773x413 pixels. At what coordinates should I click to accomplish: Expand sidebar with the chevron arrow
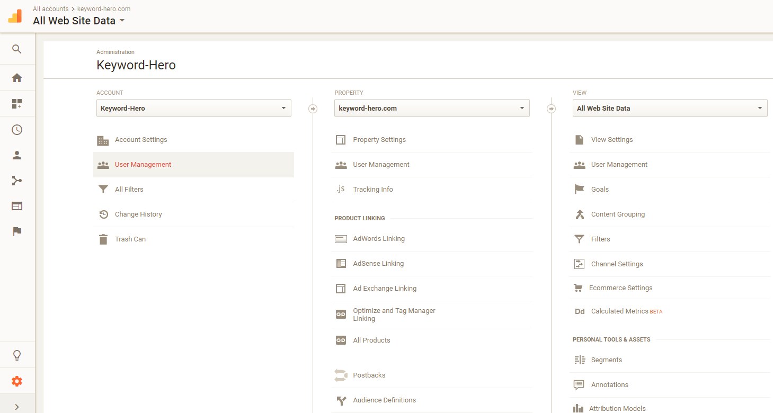tap(17, 407)
